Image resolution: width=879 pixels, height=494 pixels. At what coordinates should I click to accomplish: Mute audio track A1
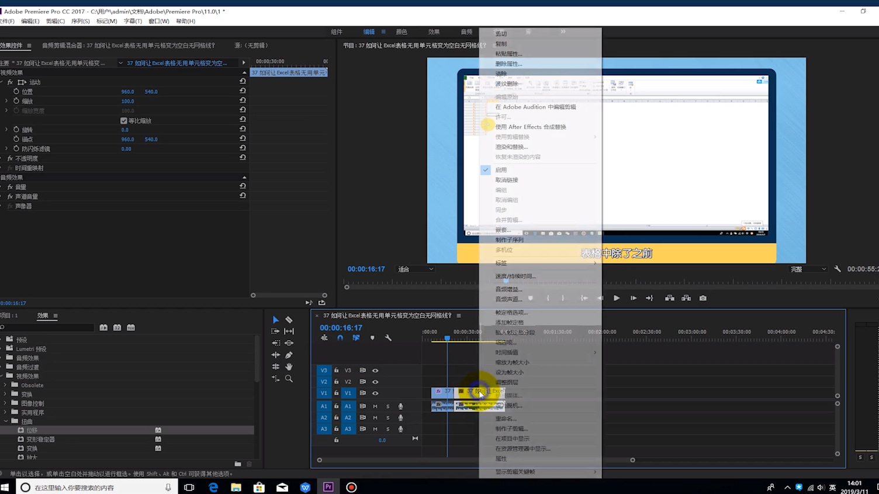[375, 406]
